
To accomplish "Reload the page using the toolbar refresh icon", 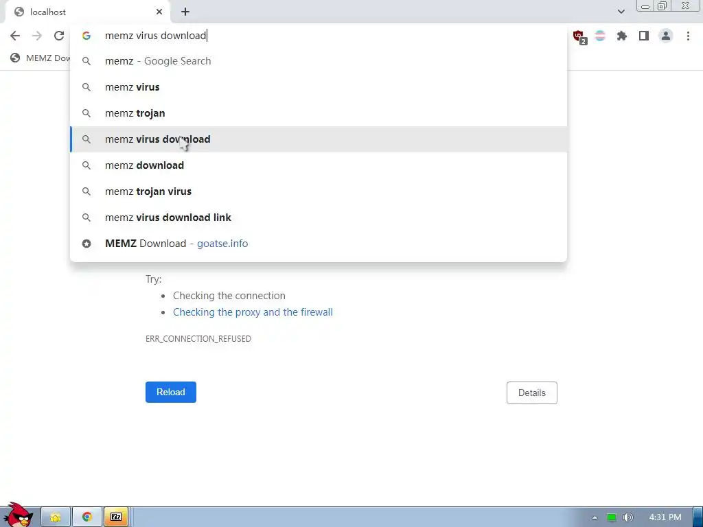I will 59,36.
